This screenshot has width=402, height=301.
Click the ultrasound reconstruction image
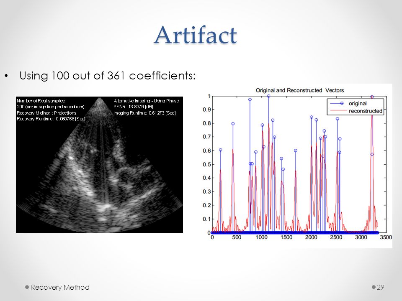(100, 165)
